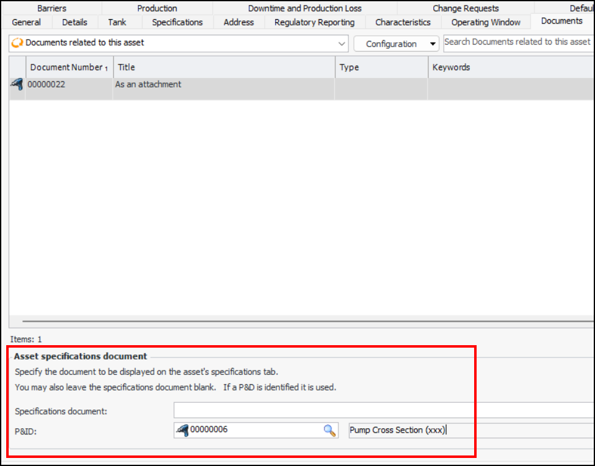
Task: Click the 'Specifications document:' label
Action: 61,411
